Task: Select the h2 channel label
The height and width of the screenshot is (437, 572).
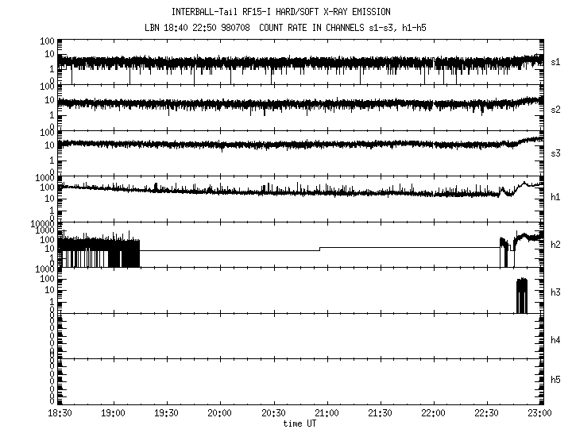Action: (x=556, y=244)
